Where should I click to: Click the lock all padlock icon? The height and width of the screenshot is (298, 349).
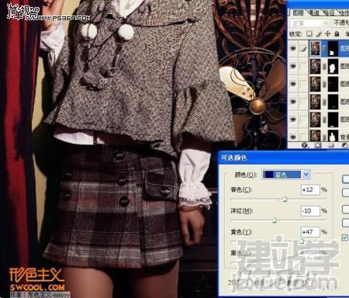(337, 34)
